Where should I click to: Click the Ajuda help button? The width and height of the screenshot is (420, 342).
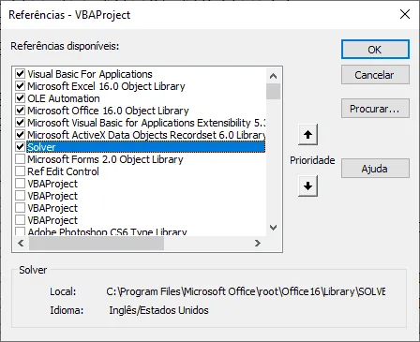pos(375,169)
